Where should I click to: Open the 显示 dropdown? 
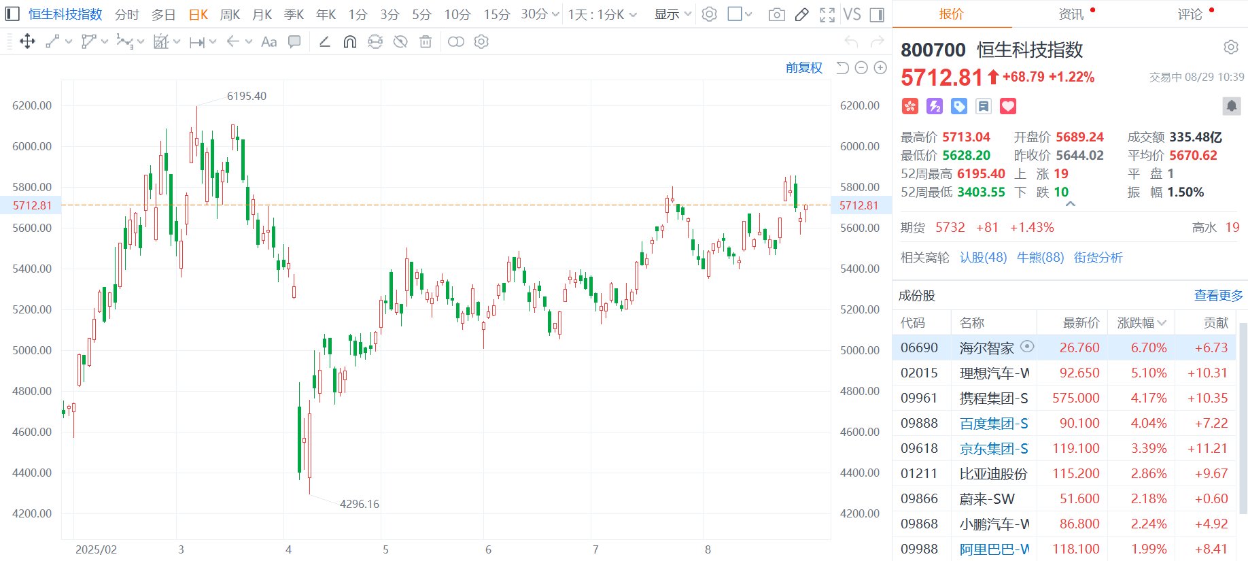672,14
